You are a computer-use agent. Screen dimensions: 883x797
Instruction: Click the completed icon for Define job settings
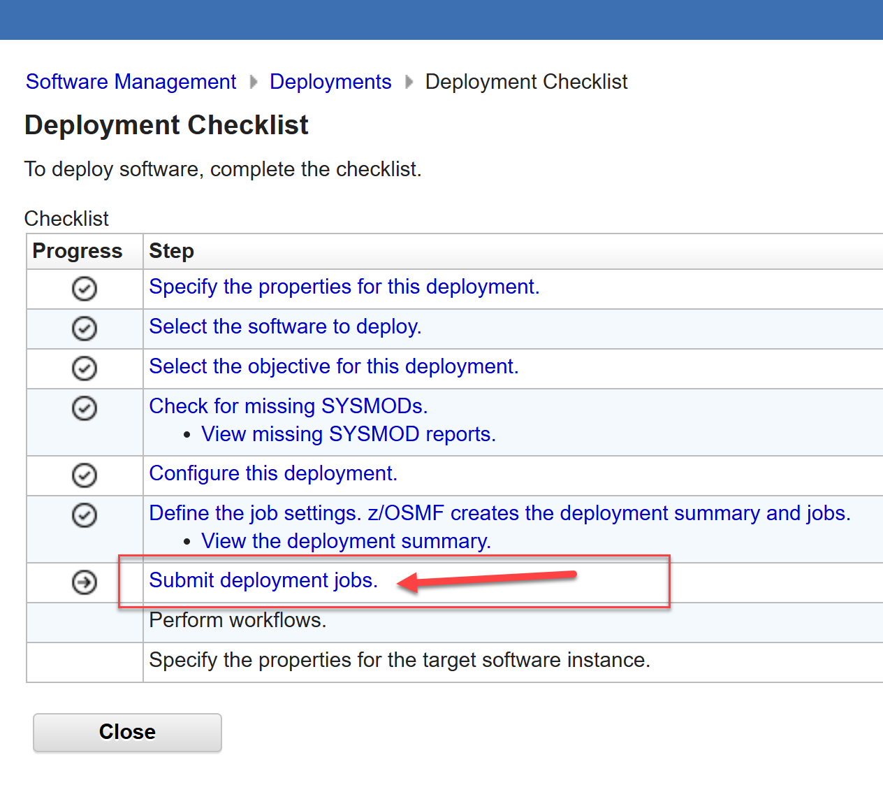click(x=85, y=515)
